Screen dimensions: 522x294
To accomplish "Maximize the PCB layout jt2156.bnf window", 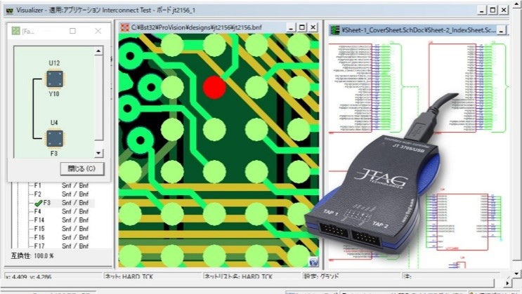I will (x=301, y=28).
